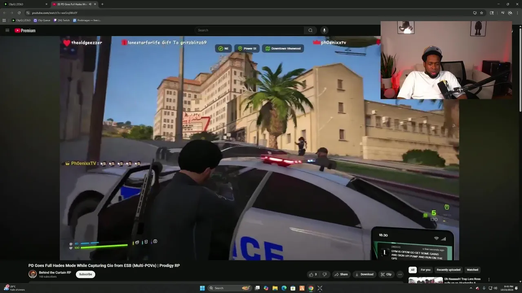
Task: Click the YouTube search magnifier button
Action: pos(310,30)
